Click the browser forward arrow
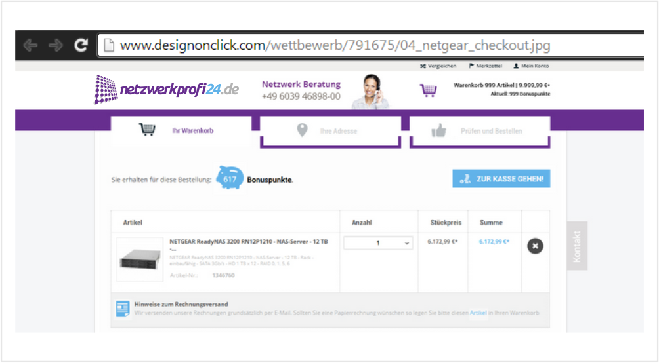The width and height of the screenshot is (659, 363). 56,45
